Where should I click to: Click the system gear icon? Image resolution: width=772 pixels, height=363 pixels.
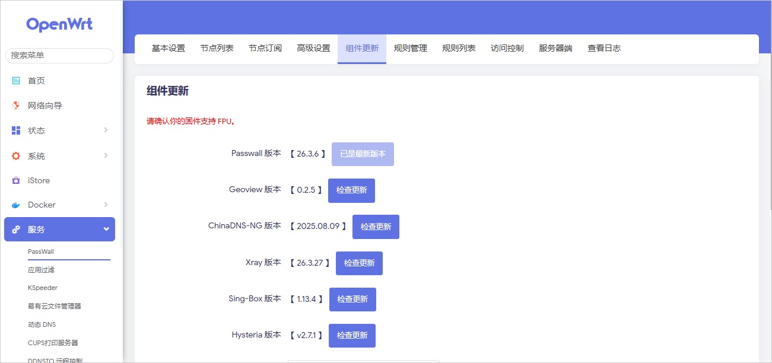(x=16, y=156)
